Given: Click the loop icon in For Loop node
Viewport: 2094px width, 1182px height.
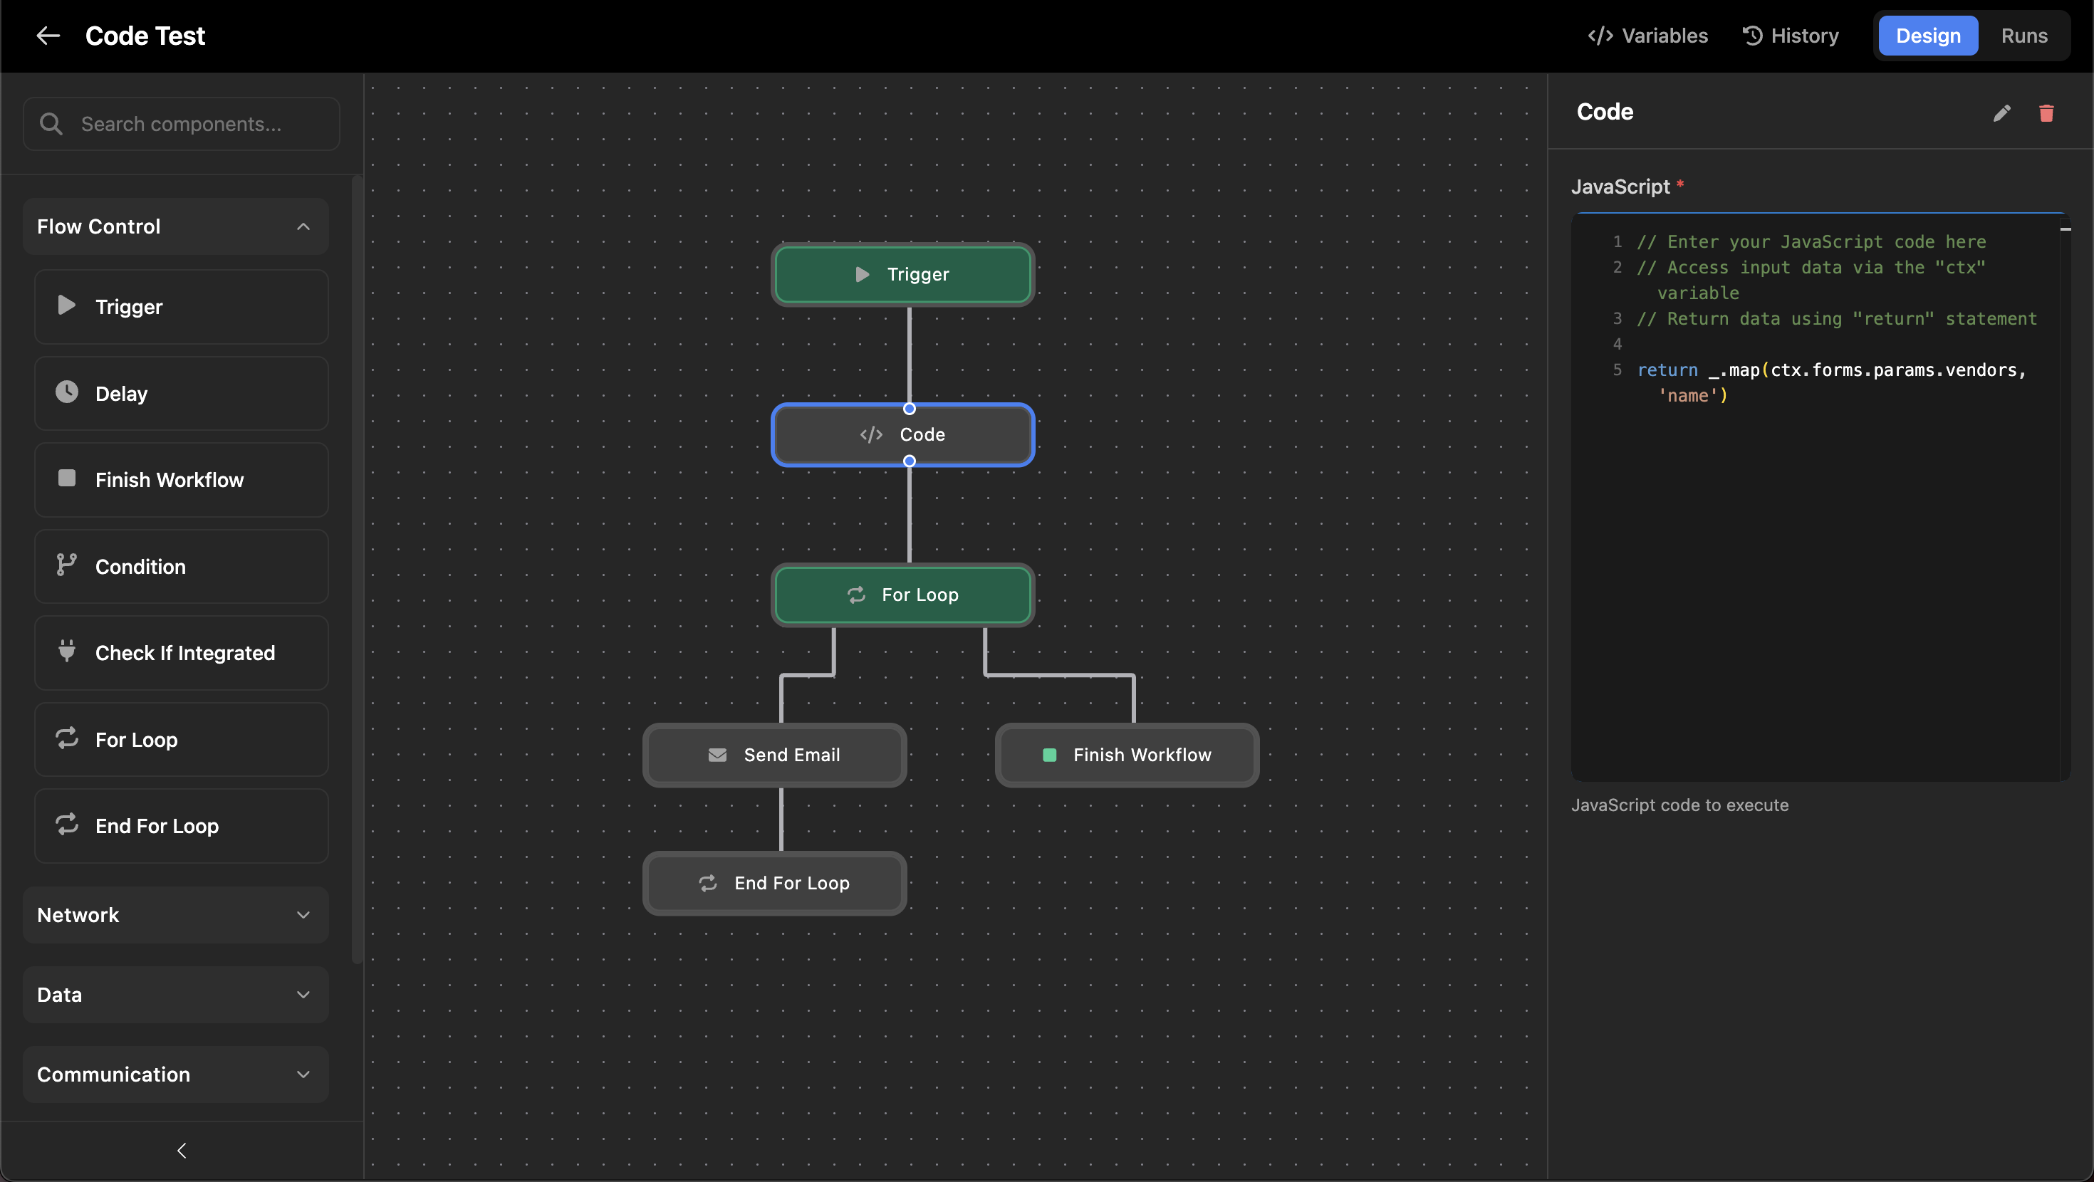Looking at the screenshot, I should 856,595.
